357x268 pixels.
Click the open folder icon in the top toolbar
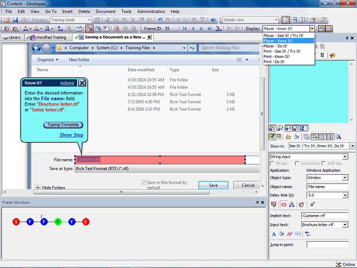pos(7,20)
